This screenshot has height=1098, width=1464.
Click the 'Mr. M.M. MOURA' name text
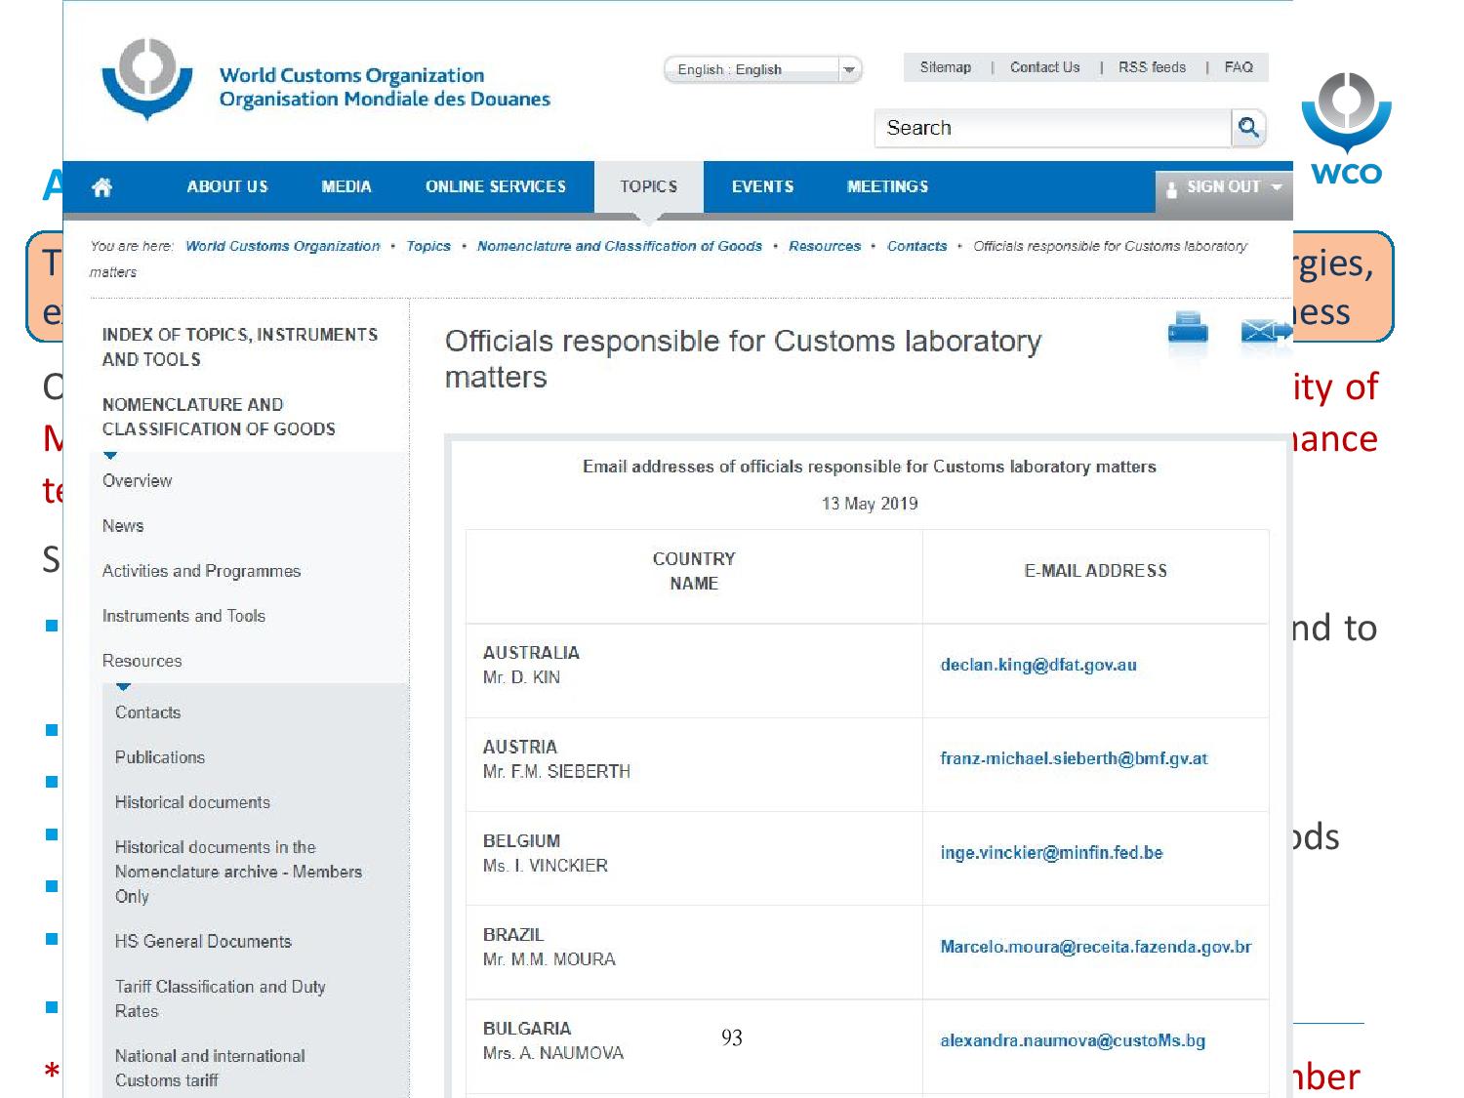549,959
